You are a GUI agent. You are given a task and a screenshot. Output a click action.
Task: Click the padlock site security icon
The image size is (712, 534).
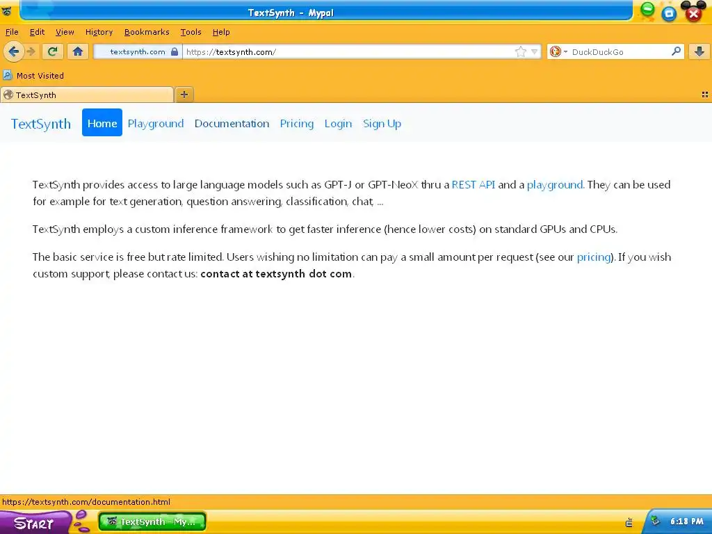coord(175,51)
